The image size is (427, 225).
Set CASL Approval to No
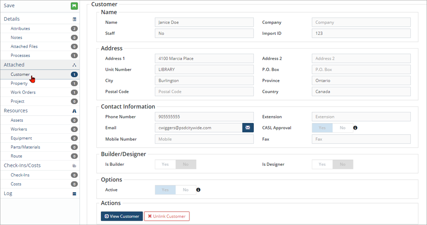[342, 128]
